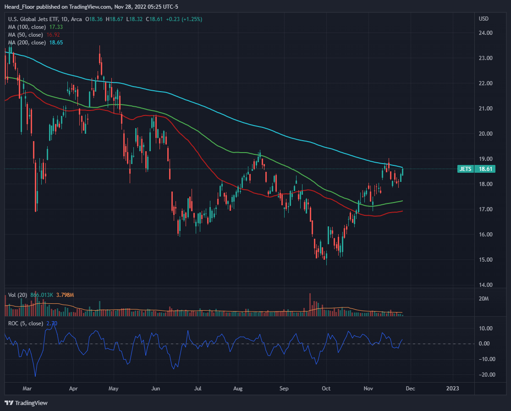Click the Dec label on time axis
Viewport: 511px width, 411px height.
pos(410,389)
